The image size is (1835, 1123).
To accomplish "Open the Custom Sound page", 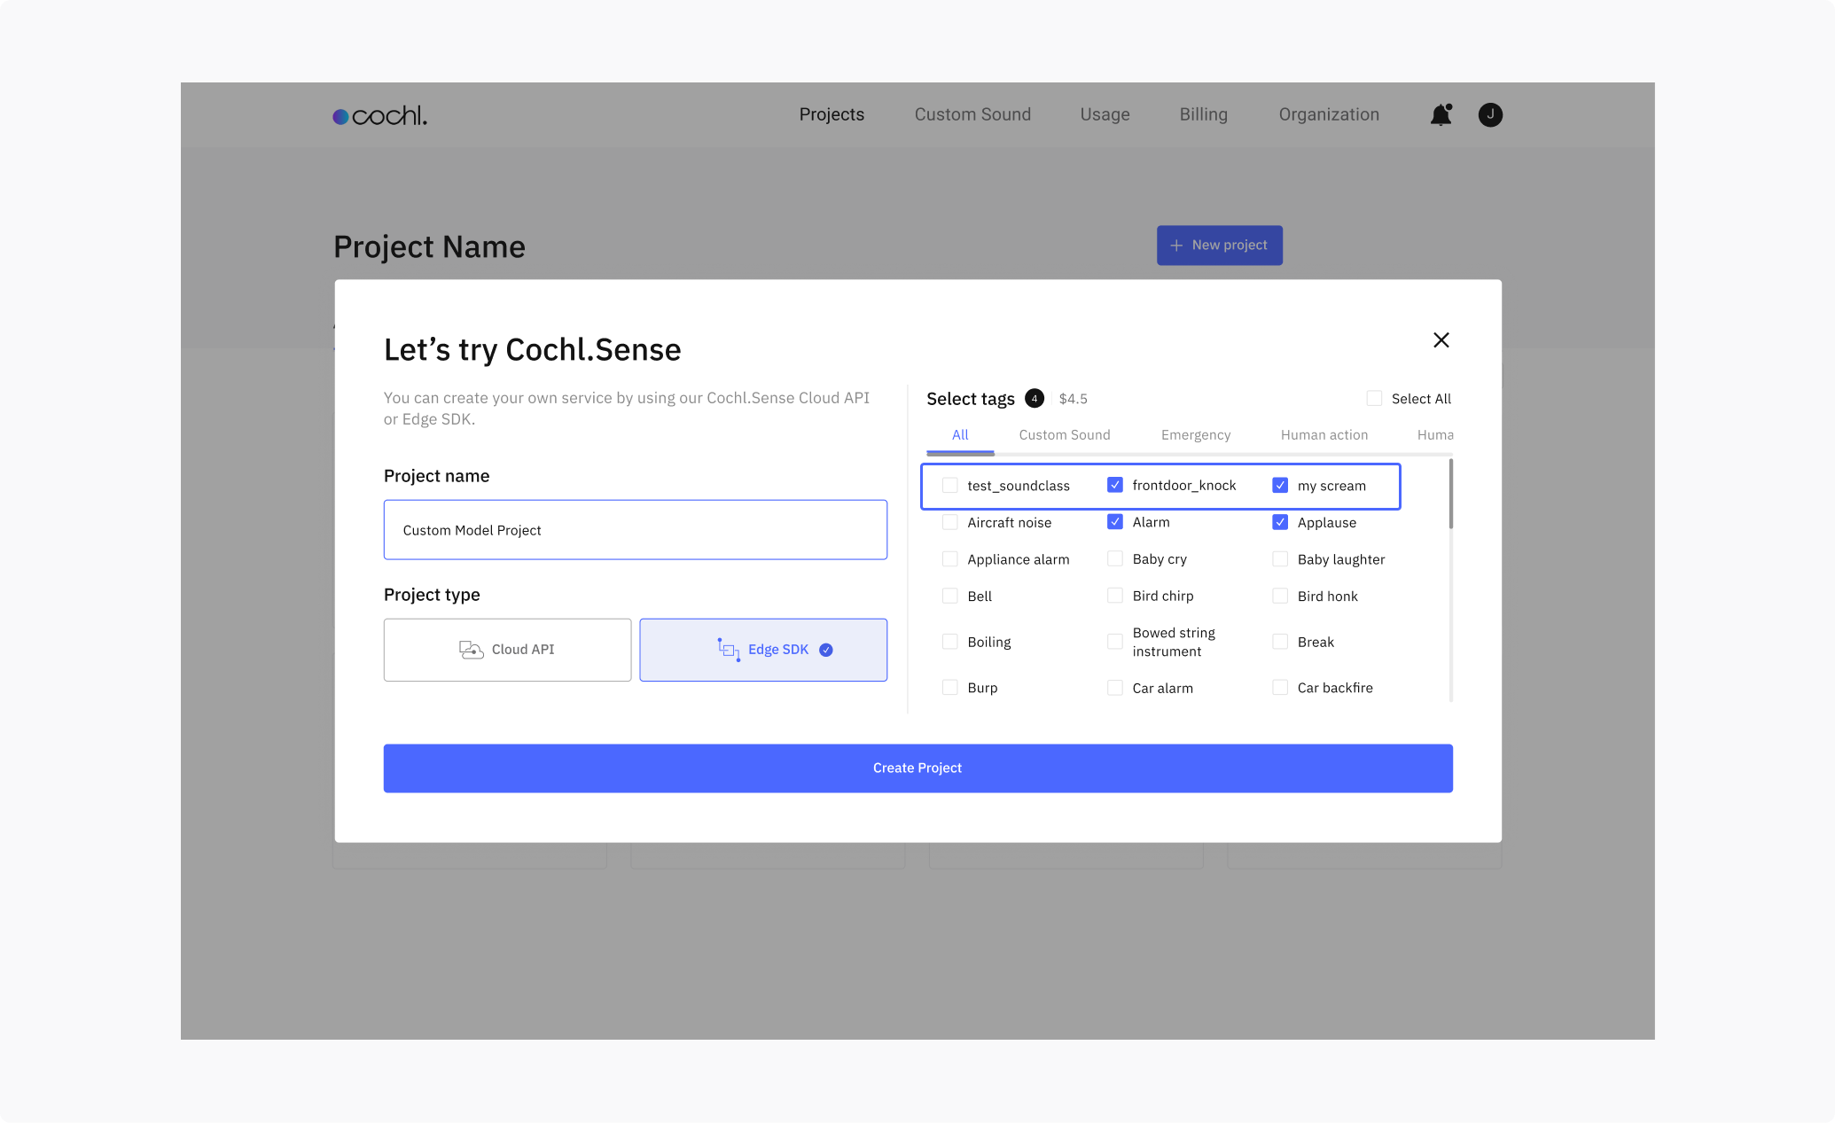I will point(972,114).
